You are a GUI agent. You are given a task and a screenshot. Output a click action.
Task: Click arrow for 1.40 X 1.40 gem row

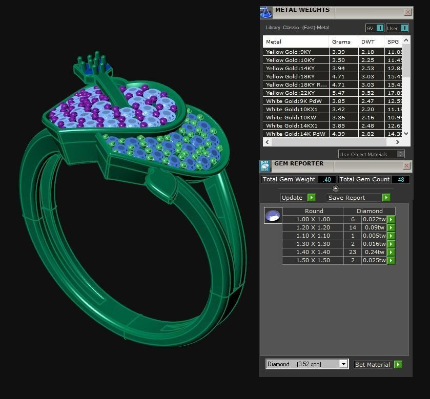click(391, 252)
